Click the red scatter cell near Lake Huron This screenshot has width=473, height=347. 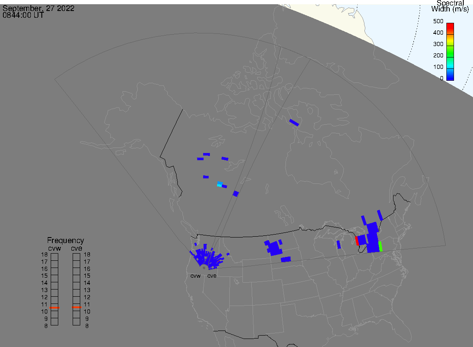[x=357, y=240]
